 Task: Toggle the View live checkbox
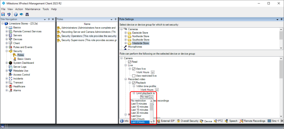pyautogui.click(x=134, y=69)
